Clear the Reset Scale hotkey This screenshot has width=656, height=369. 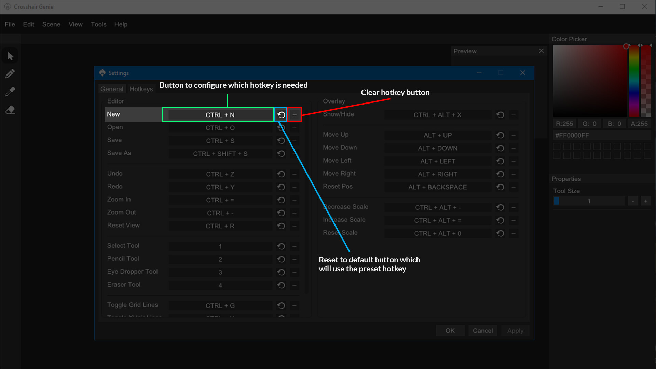513,233
